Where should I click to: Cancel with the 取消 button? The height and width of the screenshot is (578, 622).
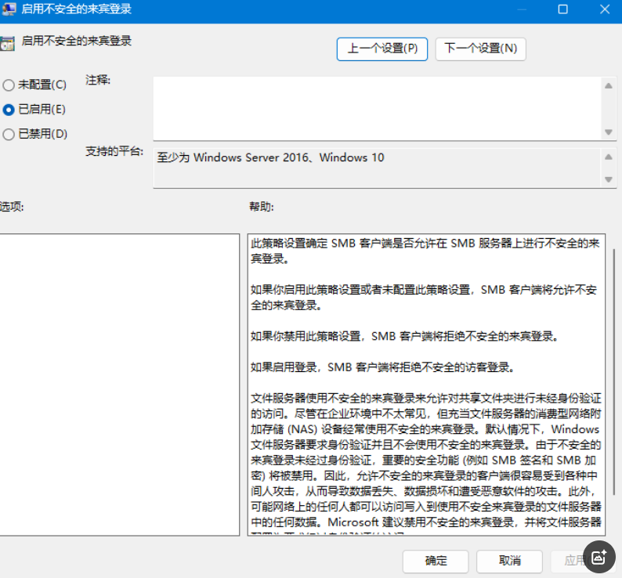tap(509, 561)
